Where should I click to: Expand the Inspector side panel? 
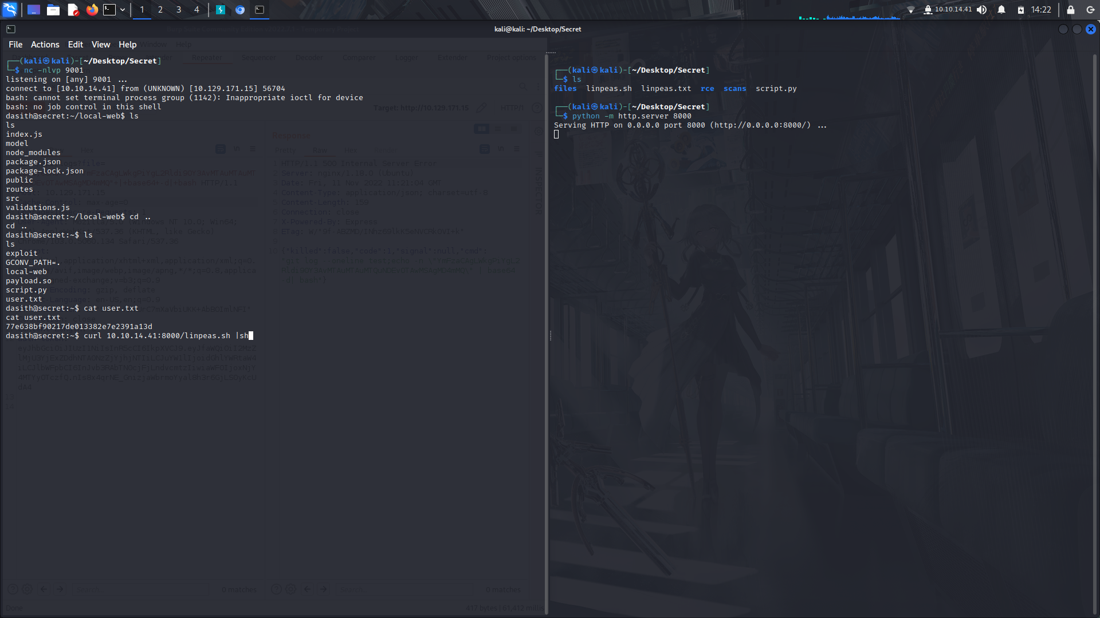point(537,192)
